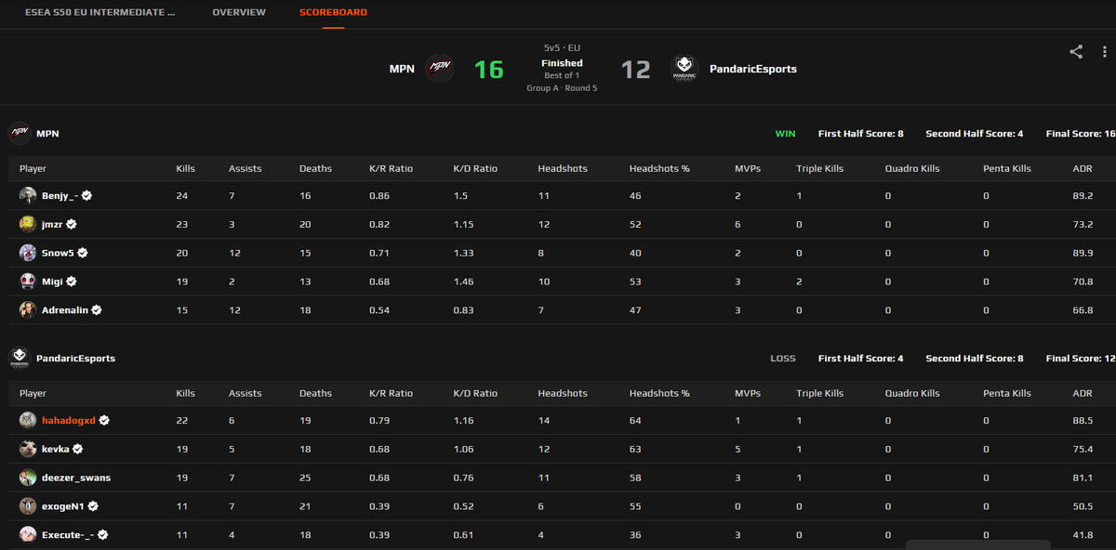Open the three-dot overflow menu icon
This screenshot has height=550, width=1116.
pos(1103,52)
